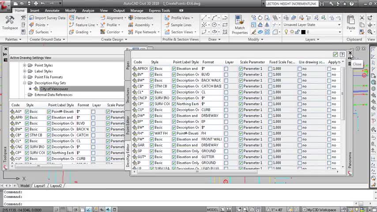Open My C3D Workspace switcher
Viewport: 377px width, 212px height.
point(322,210)
